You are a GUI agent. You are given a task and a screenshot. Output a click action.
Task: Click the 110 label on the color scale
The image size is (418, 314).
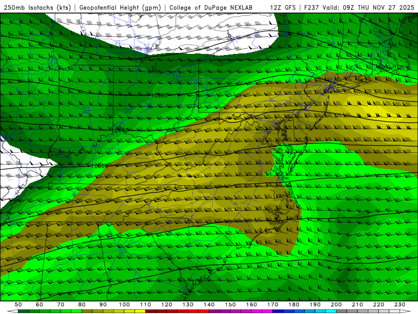pyautogui.click(x=146, y=305)
